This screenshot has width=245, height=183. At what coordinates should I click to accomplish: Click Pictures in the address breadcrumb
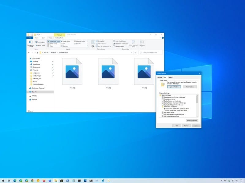[x=54, y=53]
